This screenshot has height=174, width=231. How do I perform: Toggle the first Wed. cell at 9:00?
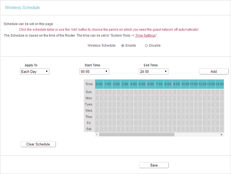(175, 111)
